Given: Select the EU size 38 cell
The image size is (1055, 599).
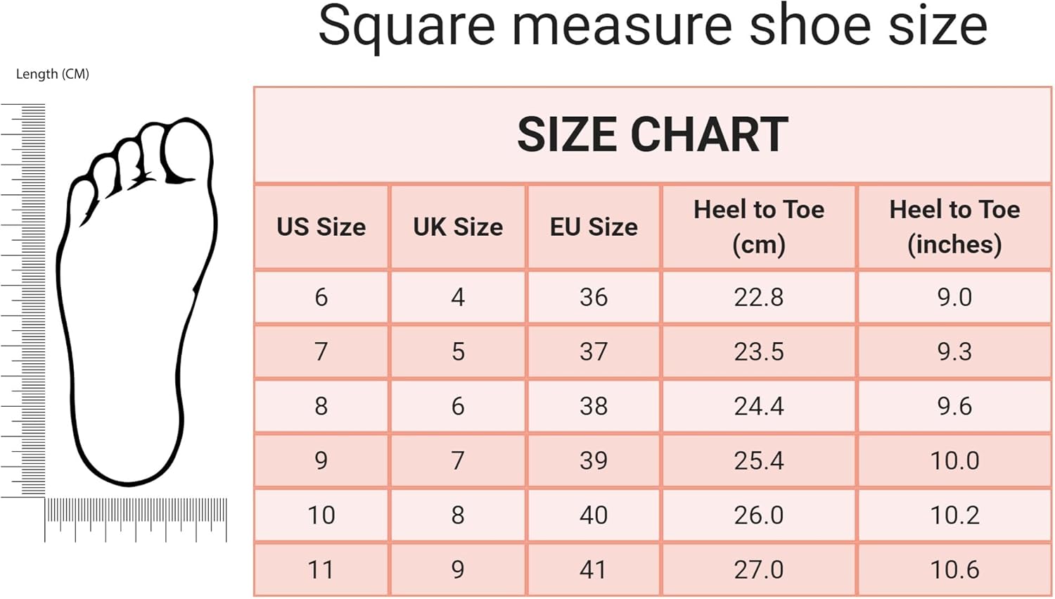Looking at the screenshot, I should coord(594,406).
